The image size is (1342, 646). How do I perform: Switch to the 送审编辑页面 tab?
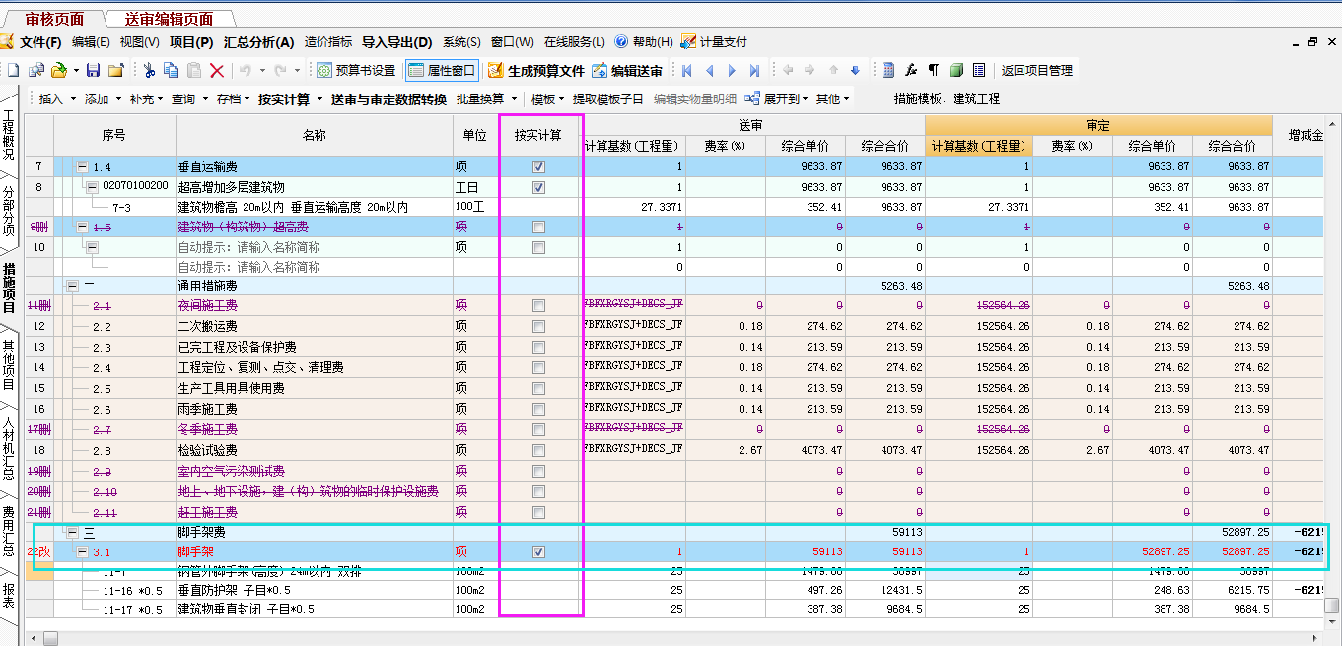[169, 19]
